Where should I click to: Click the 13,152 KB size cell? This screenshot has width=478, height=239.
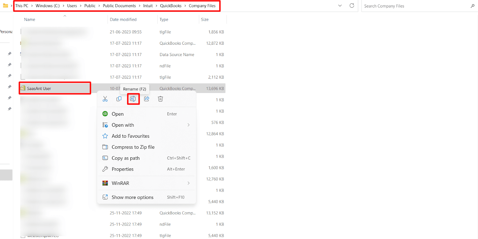[215, 213]
